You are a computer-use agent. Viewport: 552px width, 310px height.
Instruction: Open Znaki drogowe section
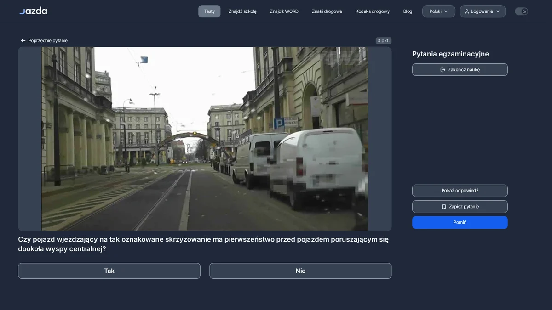coord(327,11)
